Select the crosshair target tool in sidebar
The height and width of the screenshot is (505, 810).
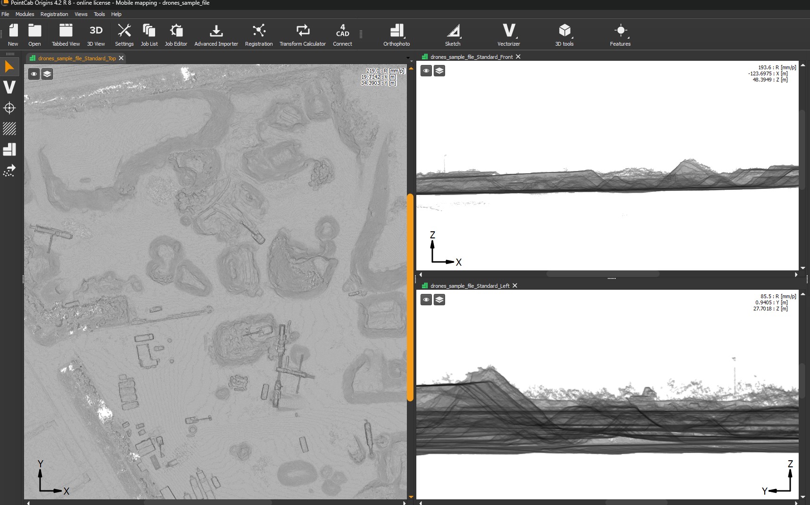[9, 108]
